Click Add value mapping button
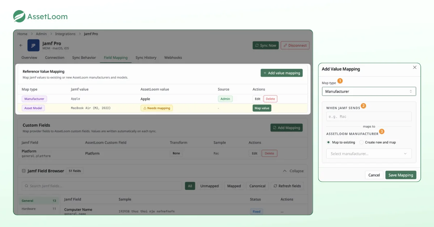This screenshot has height=227, width=434. point(281,73)
